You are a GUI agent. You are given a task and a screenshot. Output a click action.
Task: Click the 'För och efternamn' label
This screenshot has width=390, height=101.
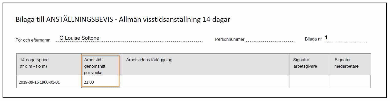click(x=33, y=40)
